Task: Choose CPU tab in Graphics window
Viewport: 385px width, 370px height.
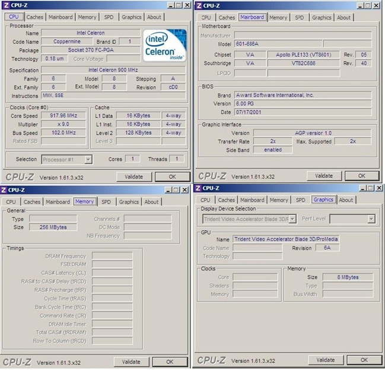Action: pyautogui.click(x=205, y=200)
